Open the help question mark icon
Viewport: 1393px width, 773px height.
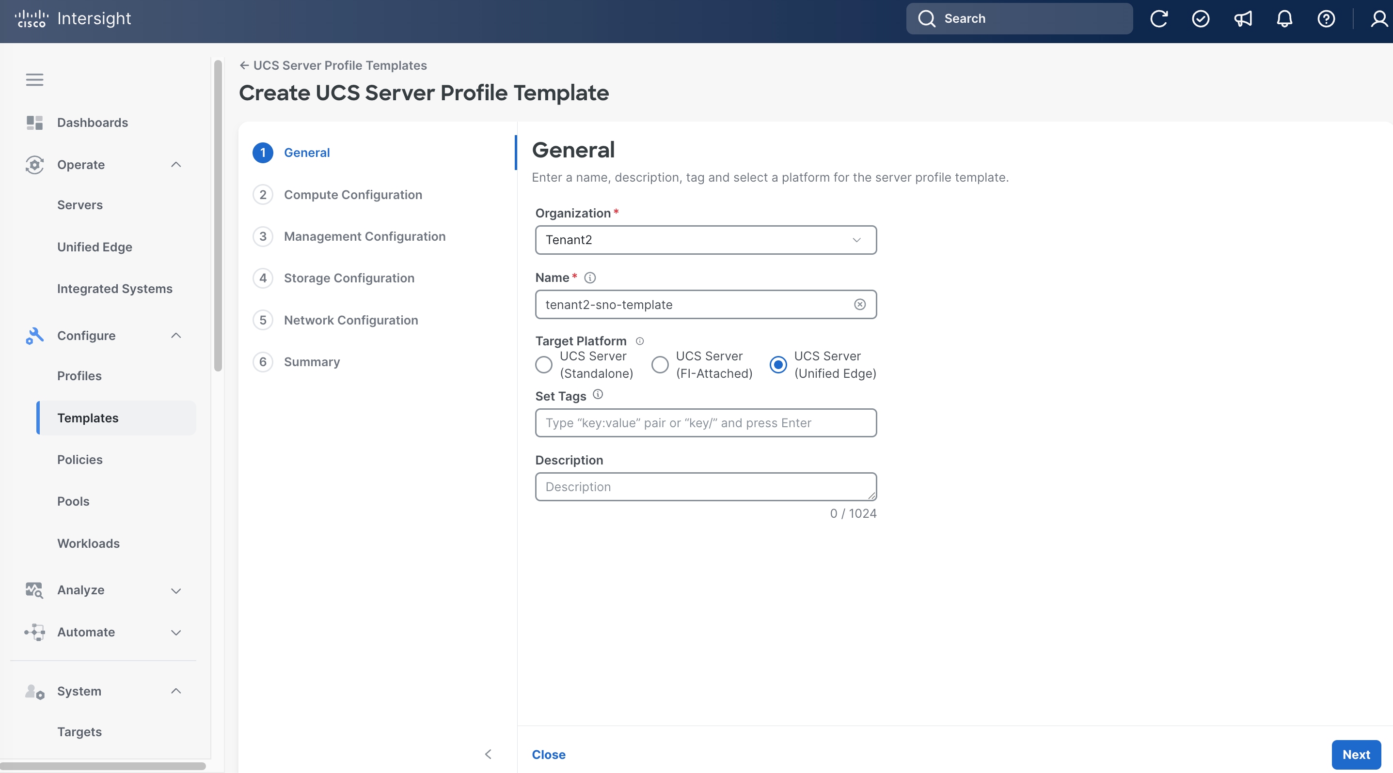click(x=1326, y=19)
